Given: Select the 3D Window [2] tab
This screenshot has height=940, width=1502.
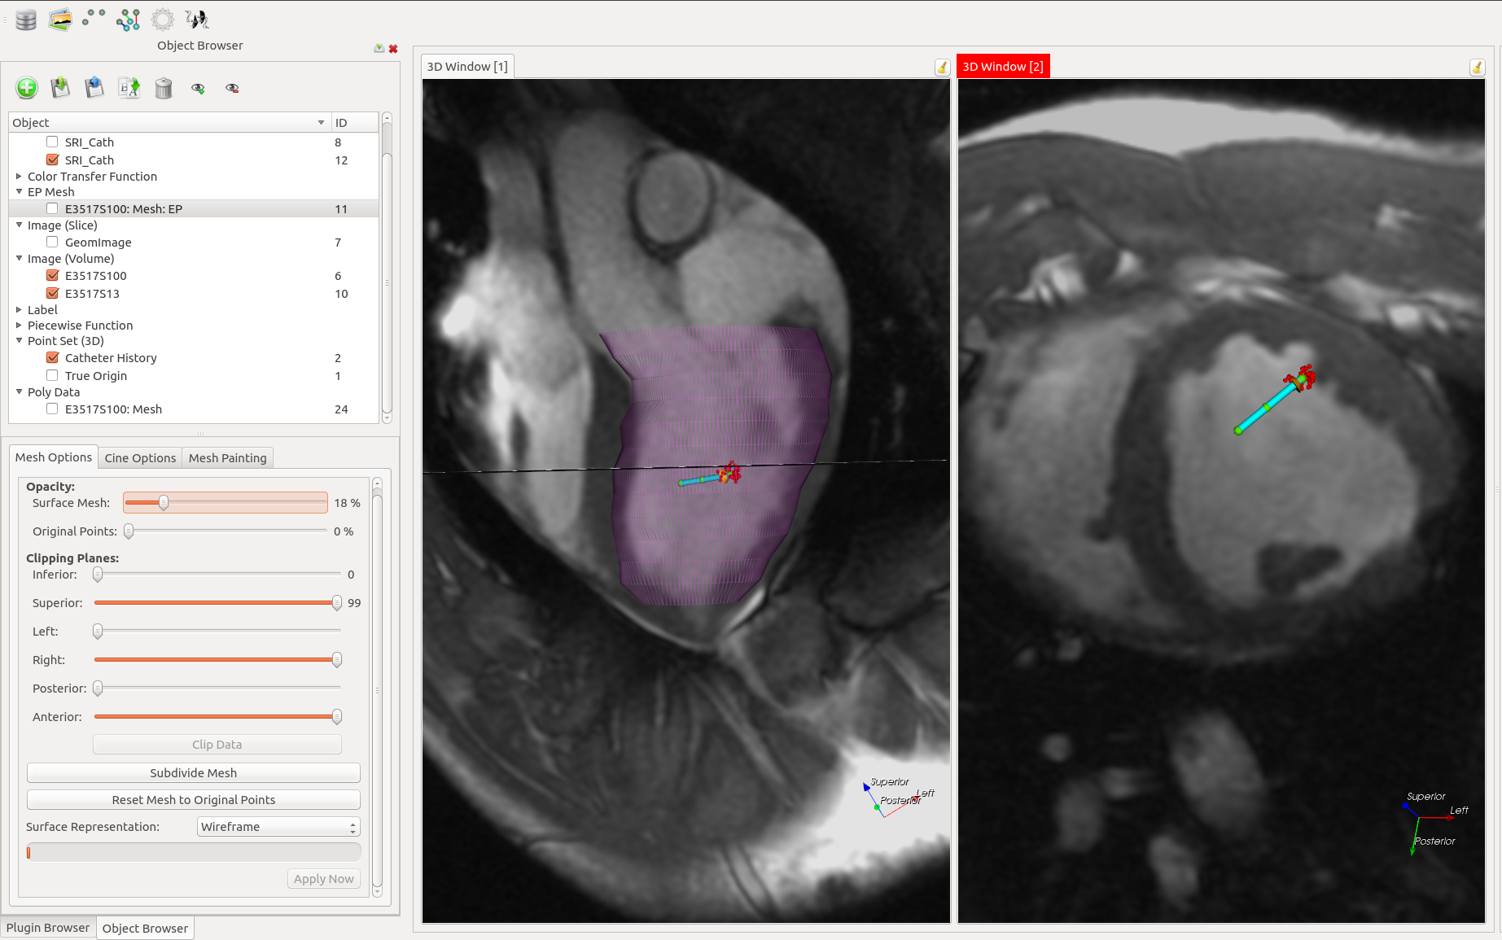Looking at the screenshot, I should [1003, 67].
